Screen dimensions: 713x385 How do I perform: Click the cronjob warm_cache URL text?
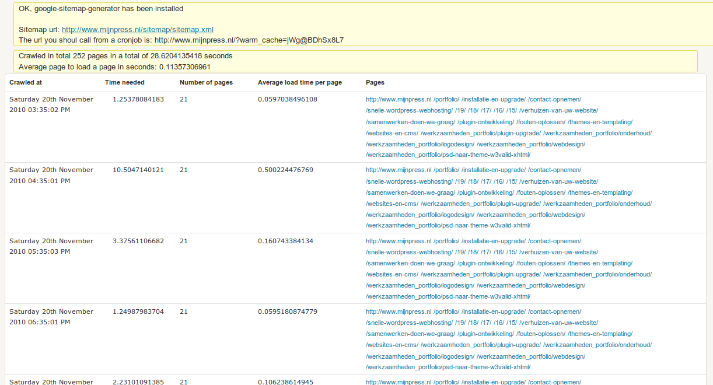(249, 40)
